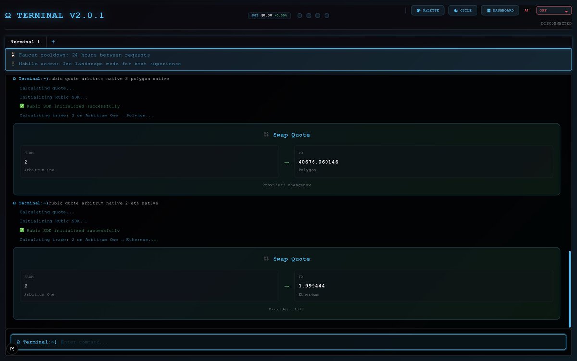Click the round N logo badge

tap(12, 349)
